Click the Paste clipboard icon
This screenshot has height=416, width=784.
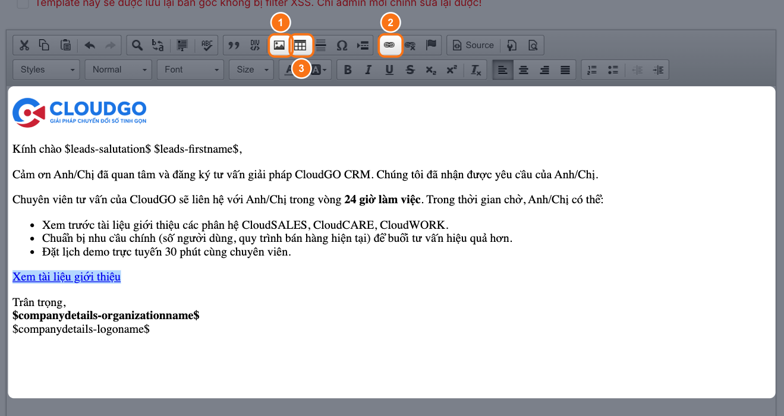(x=66, y=45)
